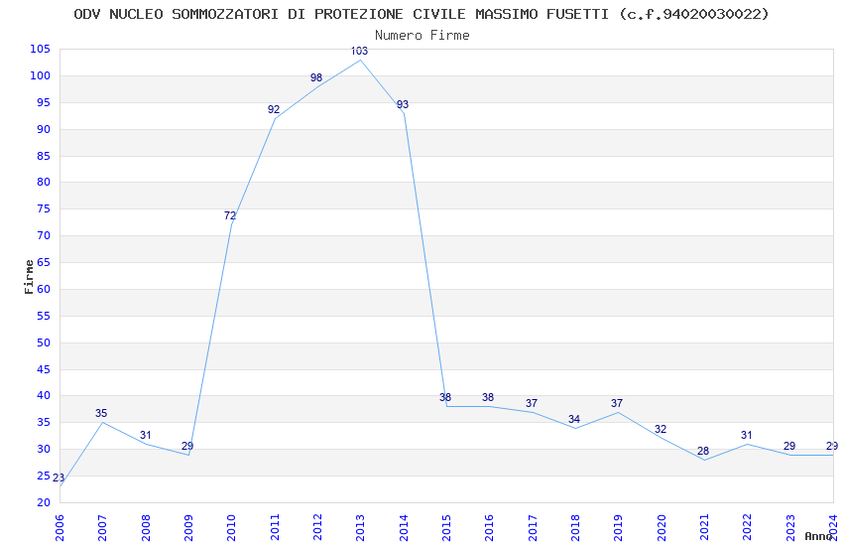Click the data label 35 for 2007
The image size is (843, 546).
tap(101, 413)
